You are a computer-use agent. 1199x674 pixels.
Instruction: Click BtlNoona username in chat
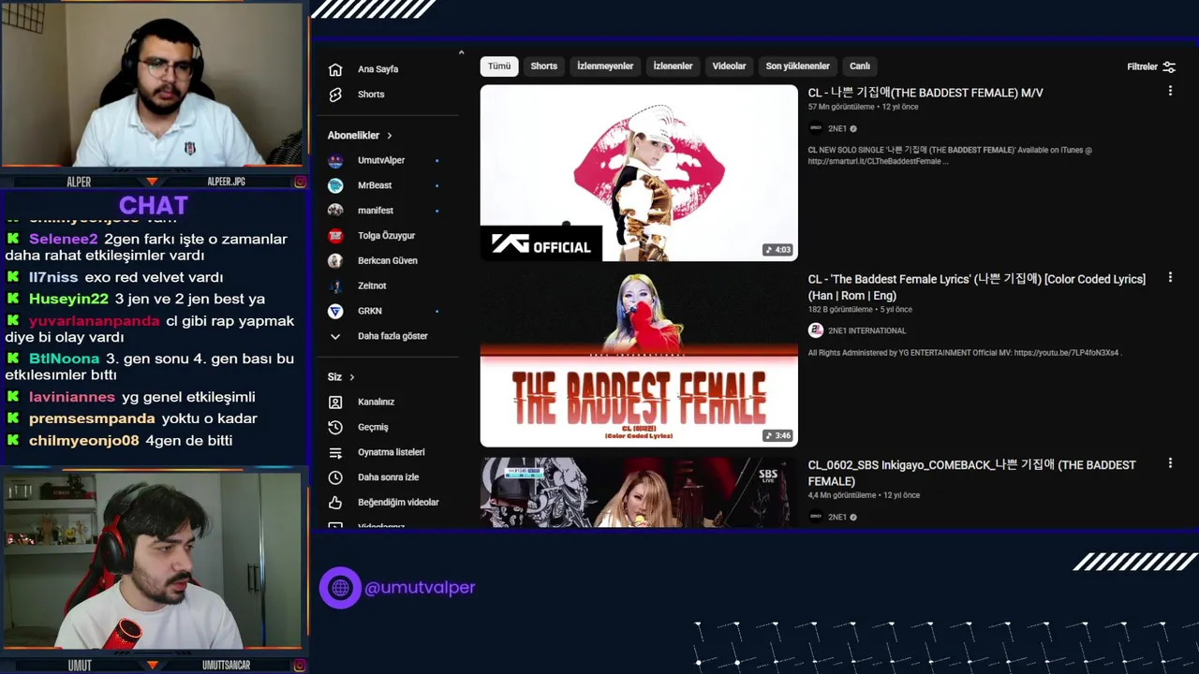(65, 359)
